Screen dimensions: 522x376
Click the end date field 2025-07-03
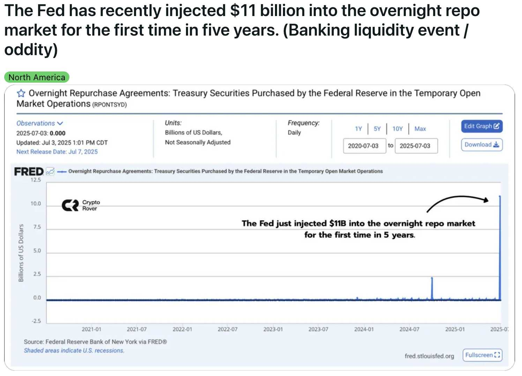pos(416,146)
